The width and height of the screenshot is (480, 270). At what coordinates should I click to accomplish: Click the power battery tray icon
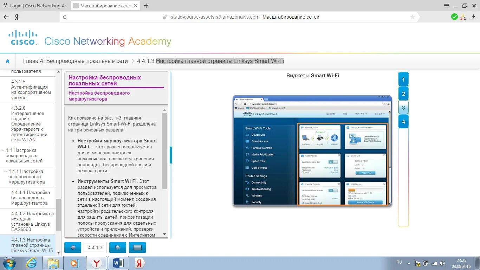point(426,263)
